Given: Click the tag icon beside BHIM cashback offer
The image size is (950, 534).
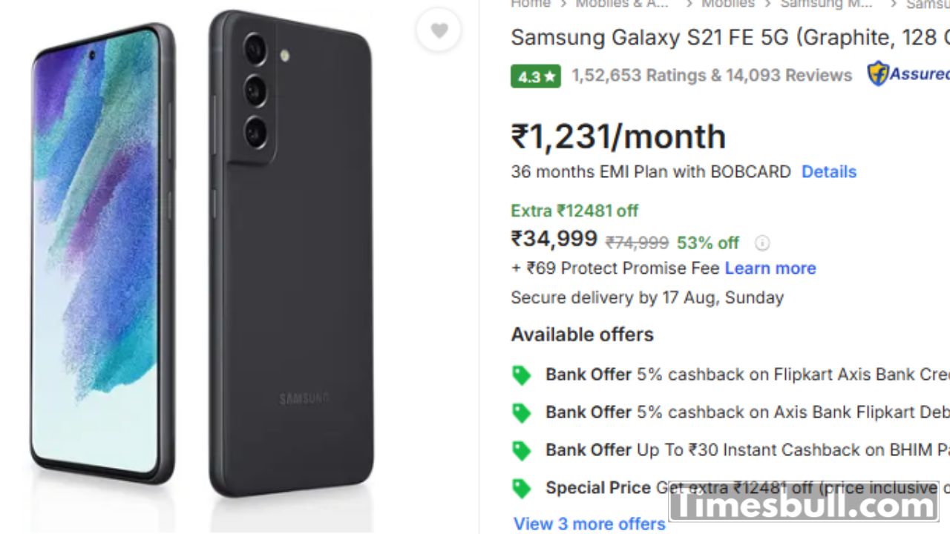Looking at the screenshot, I should [522, 451].
